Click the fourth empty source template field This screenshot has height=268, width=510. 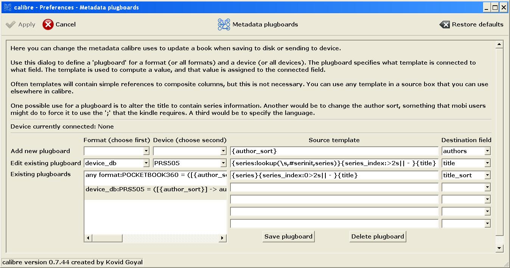[x=334, y=187]
